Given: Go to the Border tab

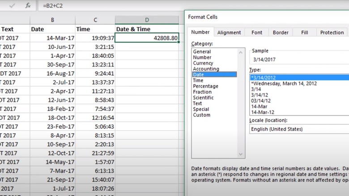Looking at the screenshot, I should 281,32.
